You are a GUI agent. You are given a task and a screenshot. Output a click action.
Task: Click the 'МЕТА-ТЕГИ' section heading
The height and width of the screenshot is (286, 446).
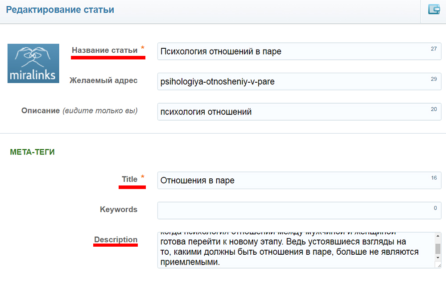point(32,152)
